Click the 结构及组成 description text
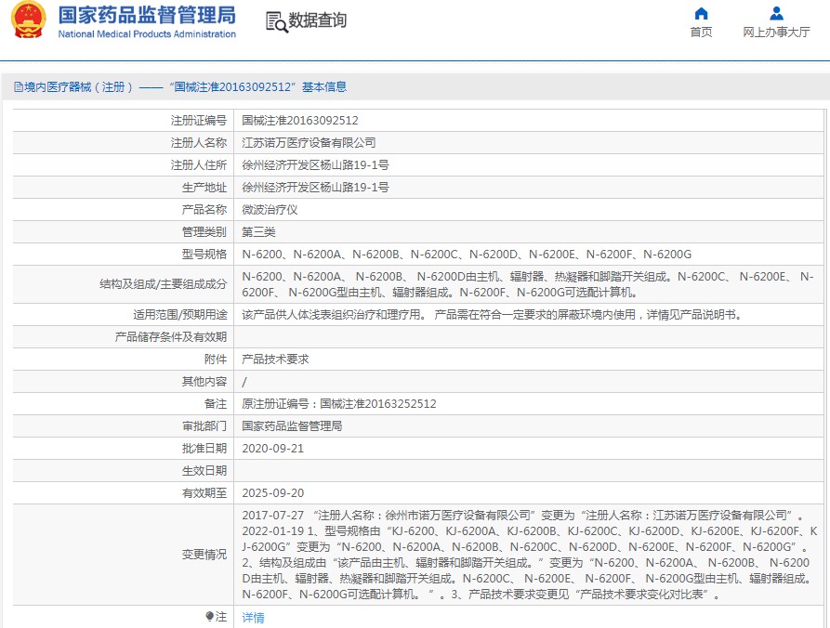Image resolution: width=830 pixels, height=628 pixels. click(528, 284)
